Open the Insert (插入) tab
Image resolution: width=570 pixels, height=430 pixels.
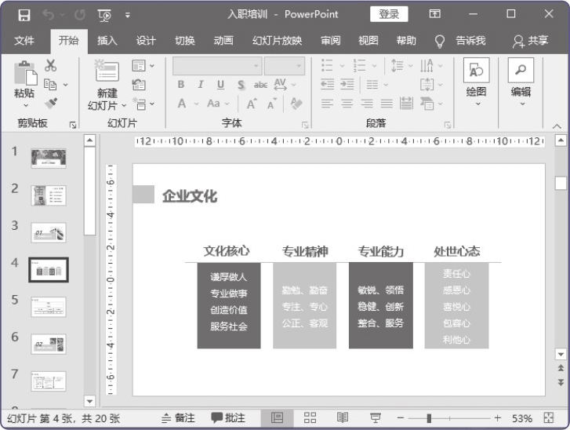[x=107, y=41]
